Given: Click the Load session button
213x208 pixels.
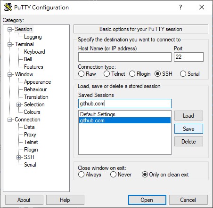Looking at the screenshot, I should click(188, 116).
